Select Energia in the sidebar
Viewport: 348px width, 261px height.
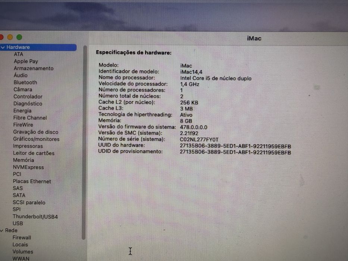[22, 111]
